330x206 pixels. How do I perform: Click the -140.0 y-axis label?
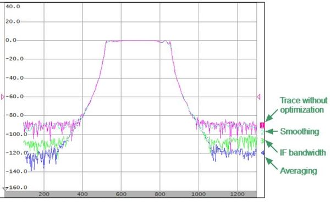pyautogui.click(x=16, y=171)
